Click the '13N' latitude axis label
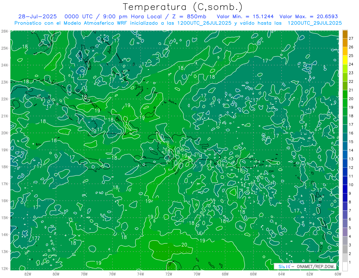This screenshot has width=359, height=278. coord(4,251)
